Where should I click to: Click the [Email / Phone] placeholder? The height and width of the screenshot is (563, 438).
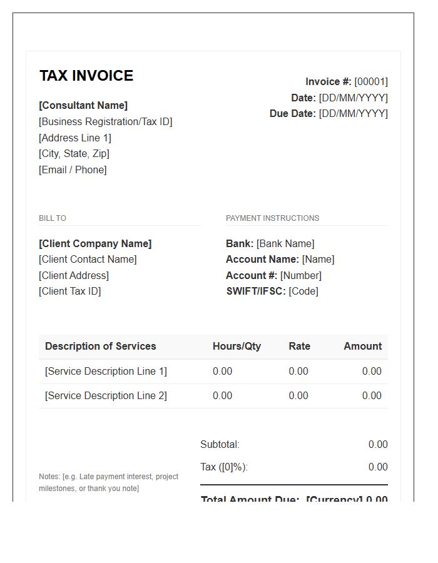(x=73, y=170)
